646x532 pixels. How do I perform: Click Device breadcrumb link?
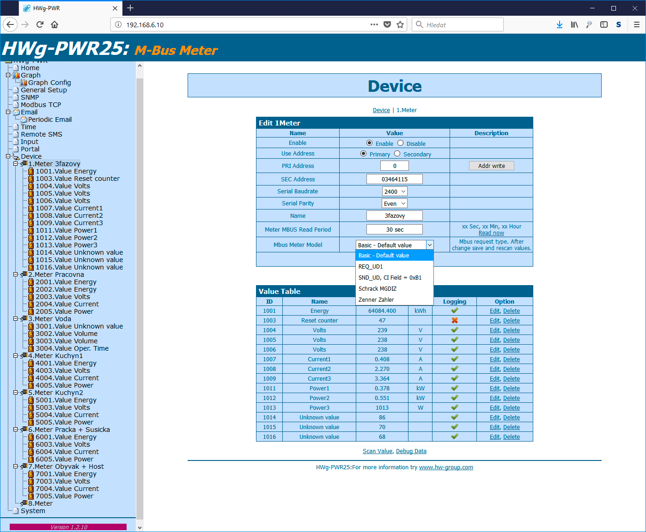pyautogui.click(x=381, y=110)
